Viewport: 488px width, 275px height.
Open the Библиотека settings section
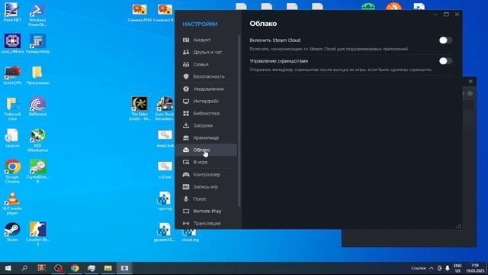pyautogui.click(x=206, y=113)
